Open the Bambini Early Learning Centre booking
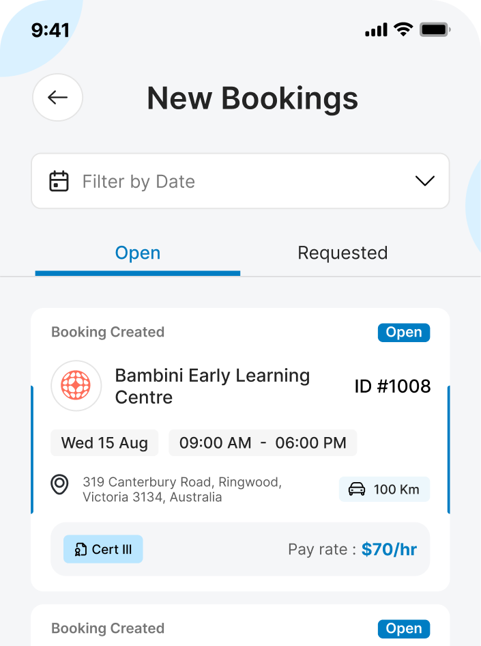Viewport: 481px width, 646px height. (212, 387)
